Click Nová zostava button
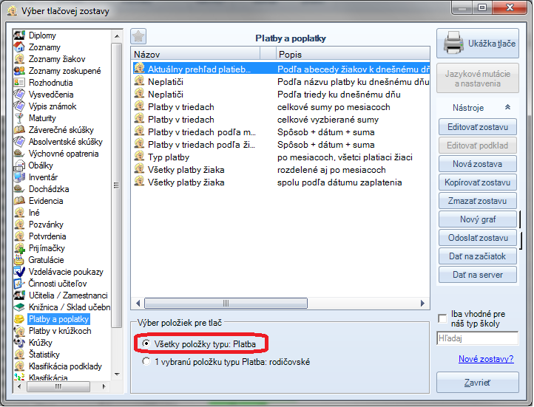534x407 pixels. coord(478,164)
